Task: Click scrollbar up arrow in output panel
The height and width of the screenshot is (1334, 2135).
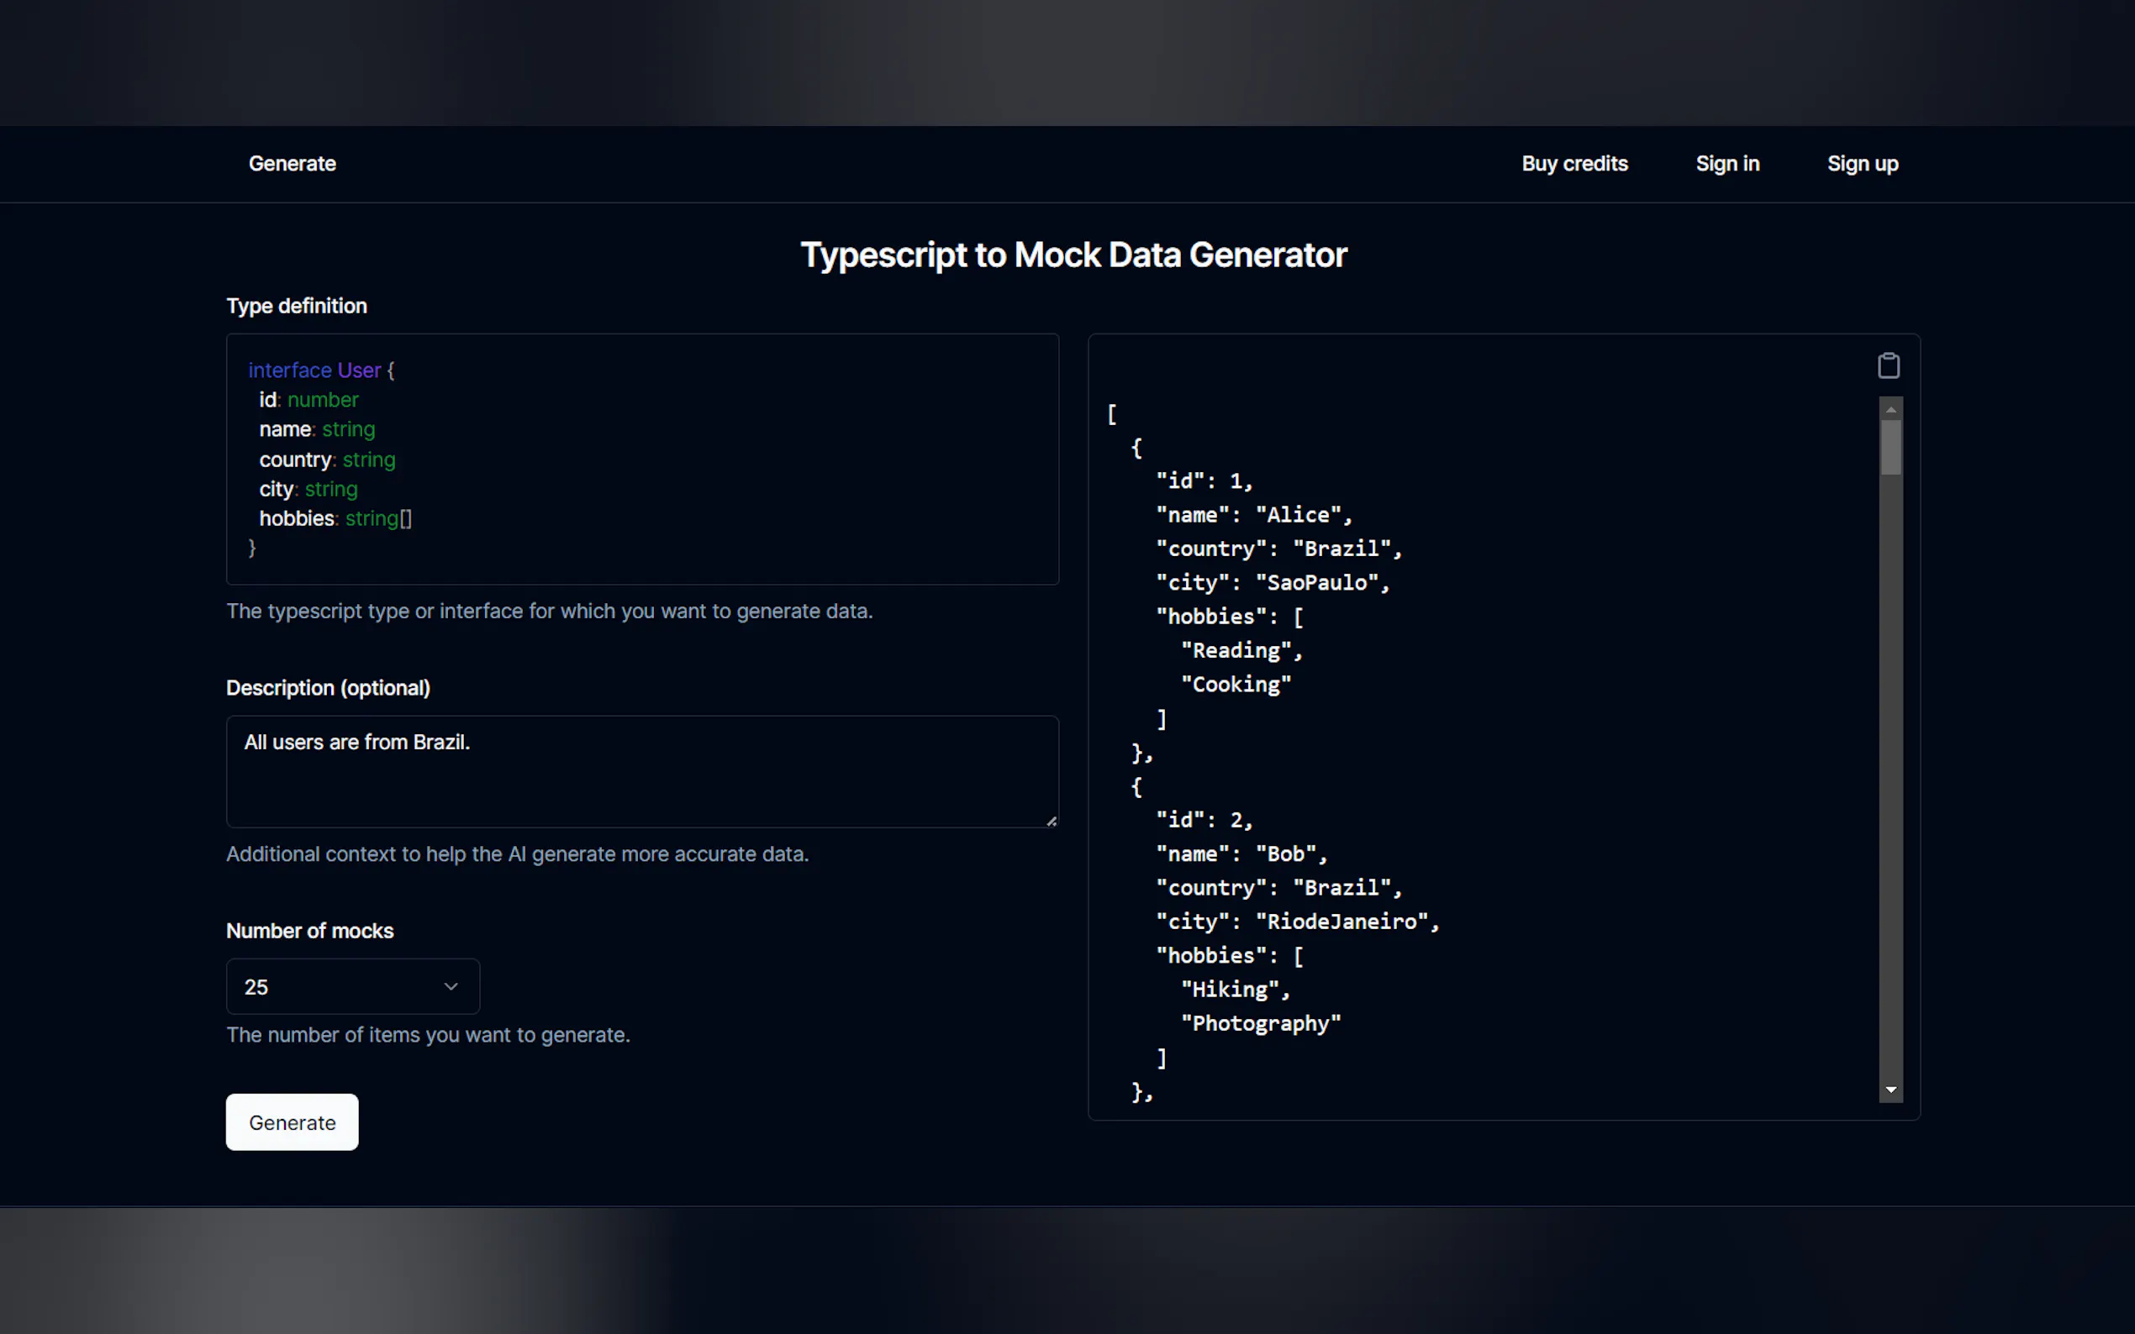Action: 1890,409
